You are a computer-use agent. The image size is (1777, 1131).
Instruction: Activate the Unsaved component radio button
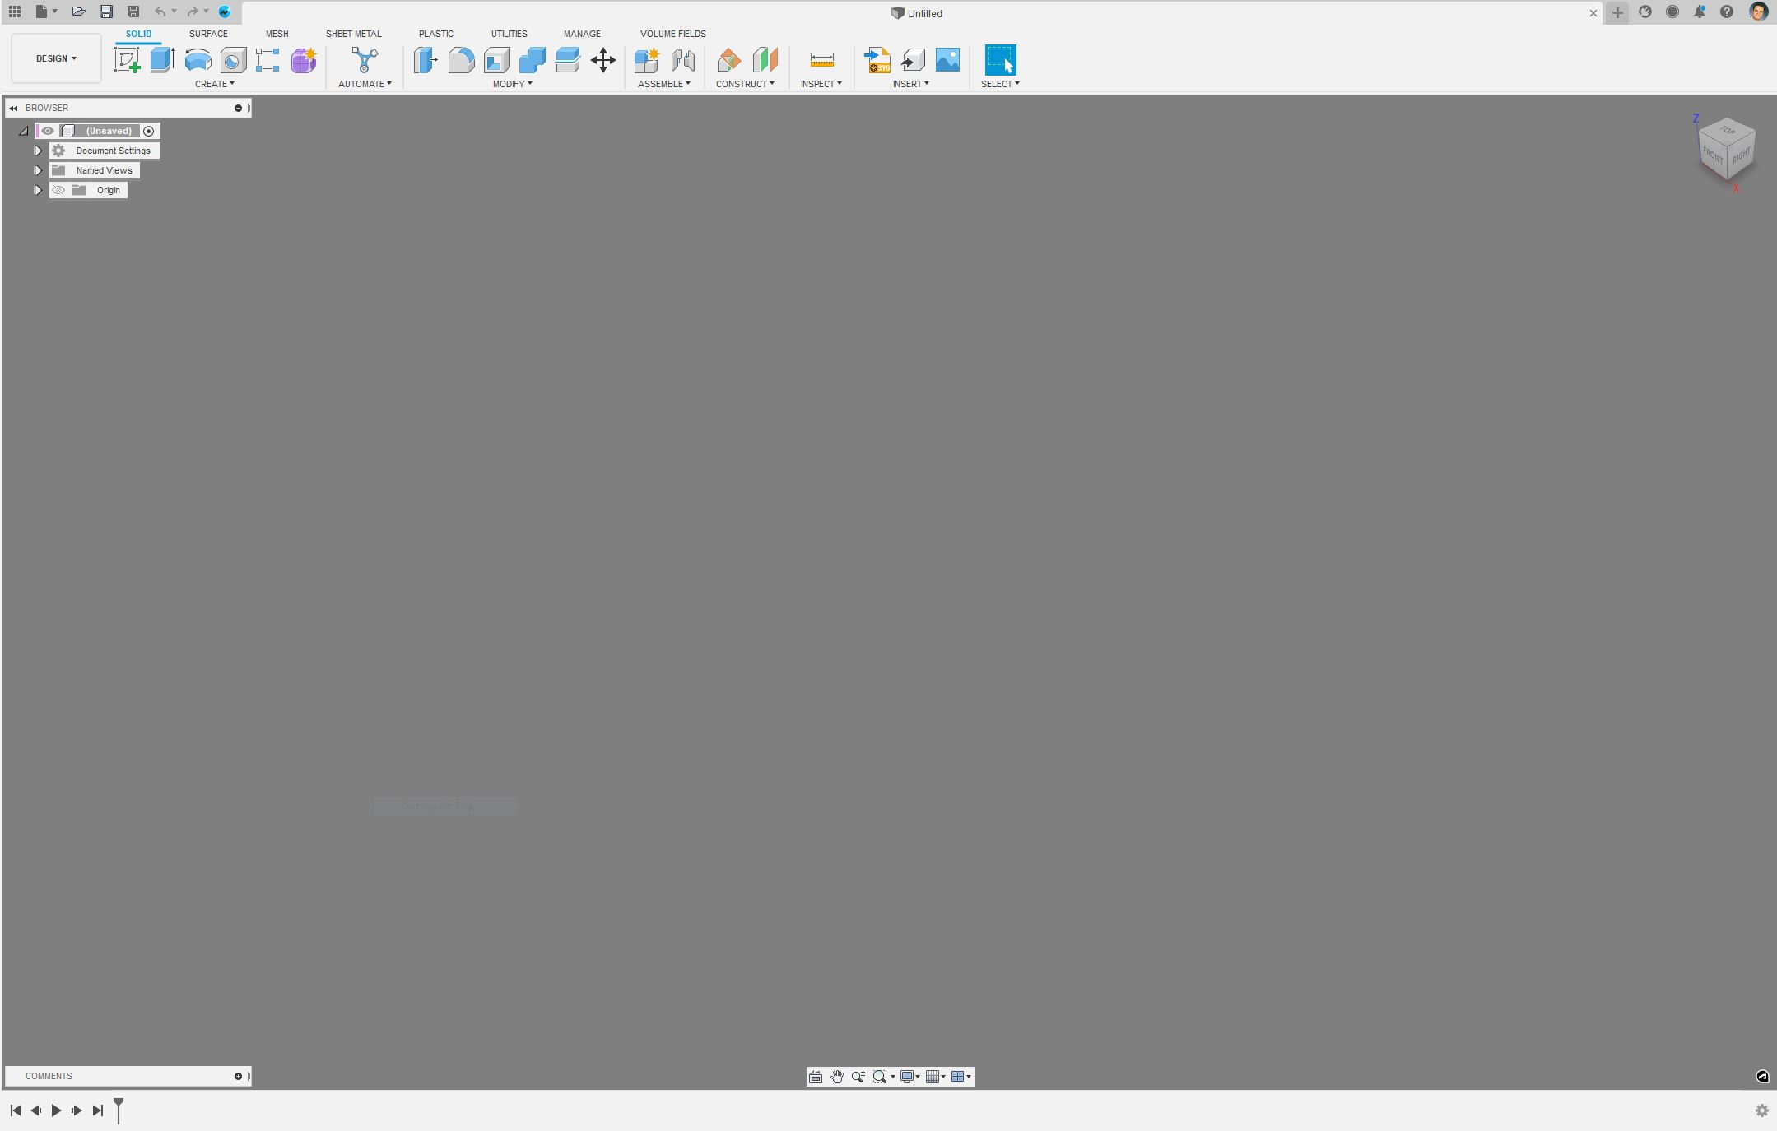pyautogui.click(x=149, y=131)
